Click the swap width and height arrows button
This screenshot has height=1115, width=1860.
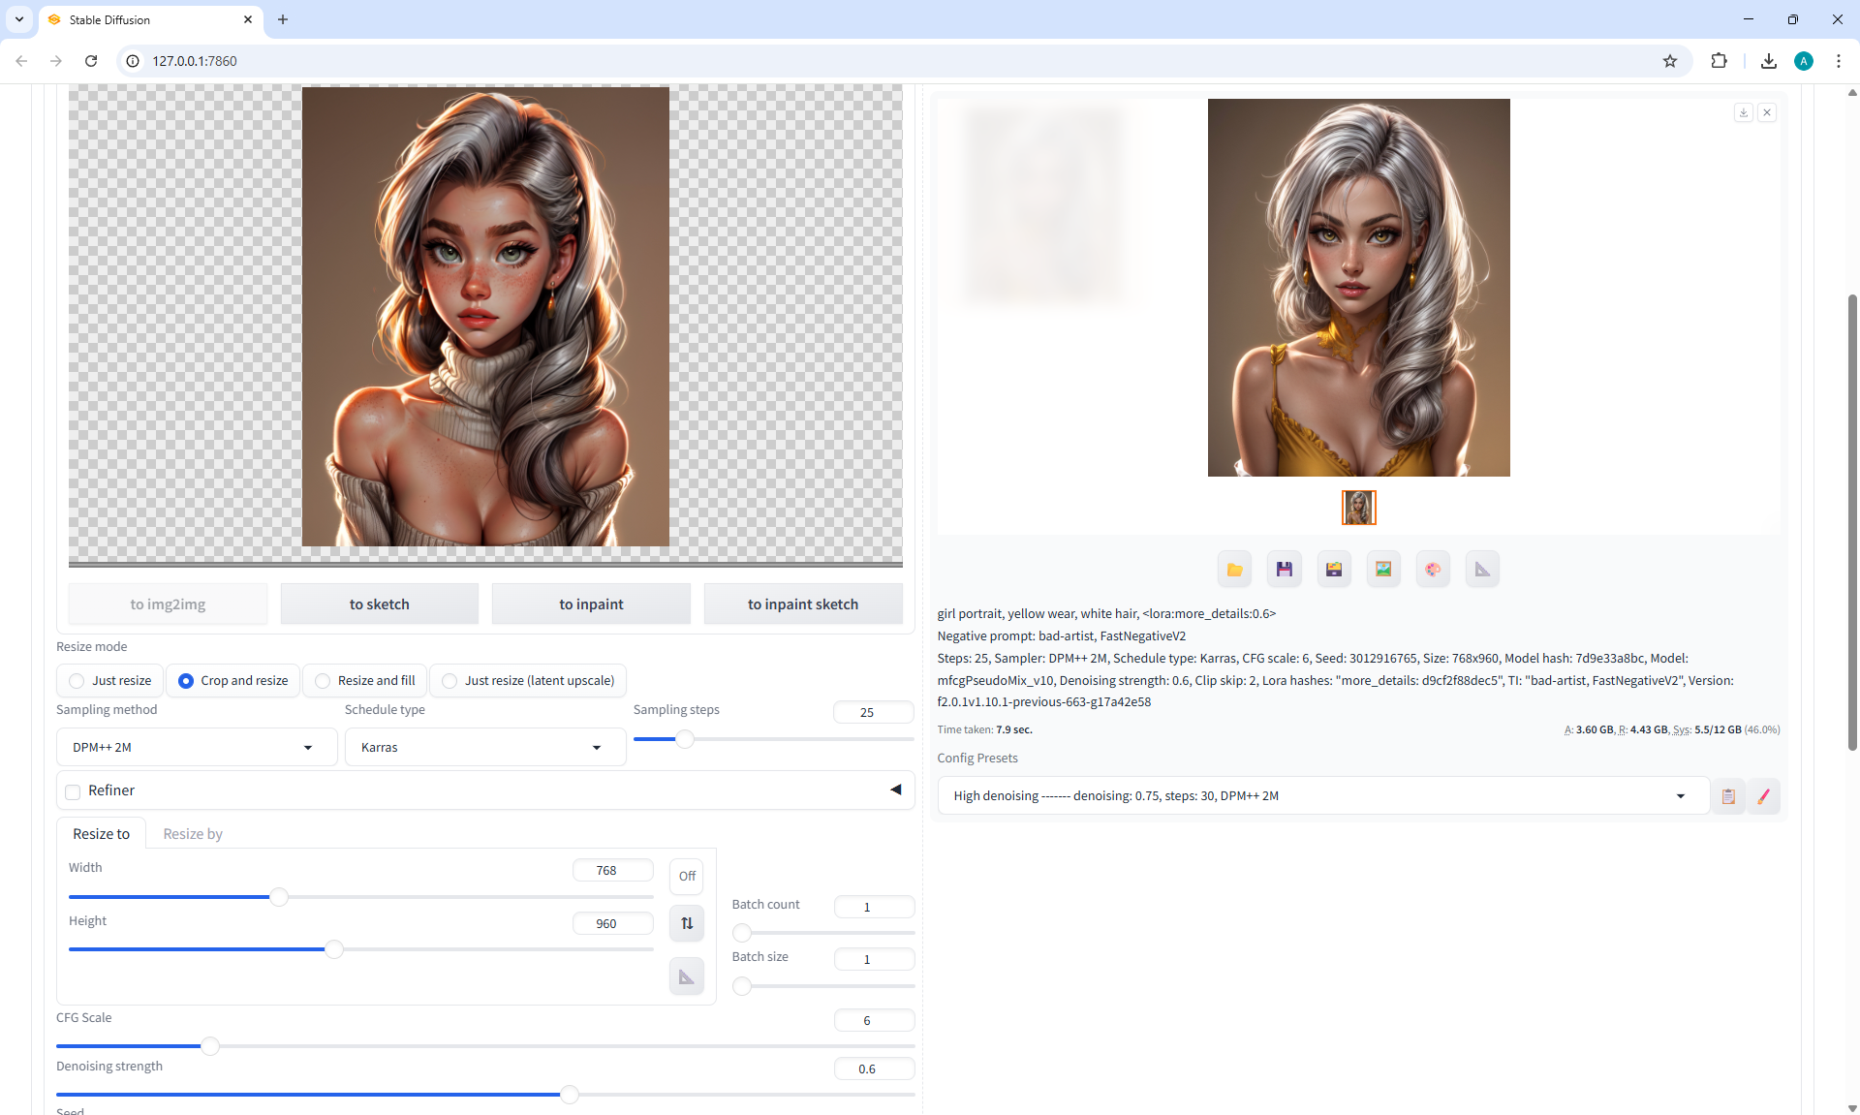point(687,923)
